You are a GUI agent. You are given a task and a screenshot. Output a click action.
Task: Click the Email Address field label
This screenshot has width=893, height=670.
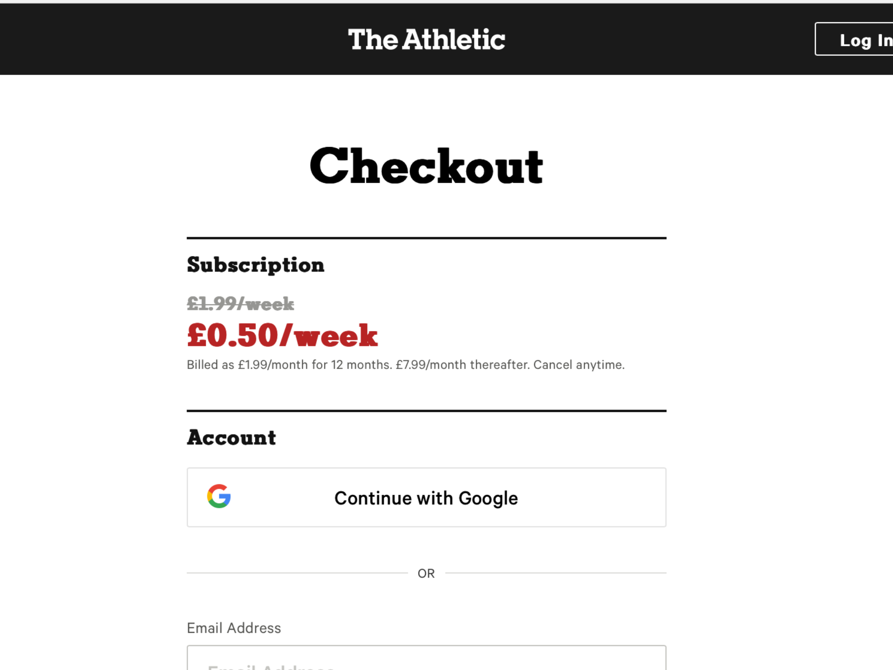tap(234, 628)
